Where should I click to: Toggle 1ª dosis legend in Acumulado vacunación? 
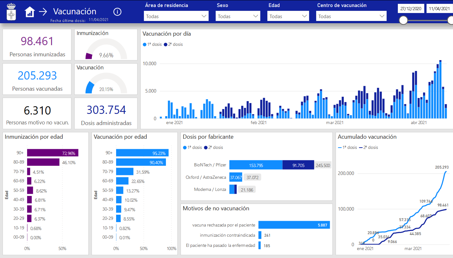coord(347,147)
